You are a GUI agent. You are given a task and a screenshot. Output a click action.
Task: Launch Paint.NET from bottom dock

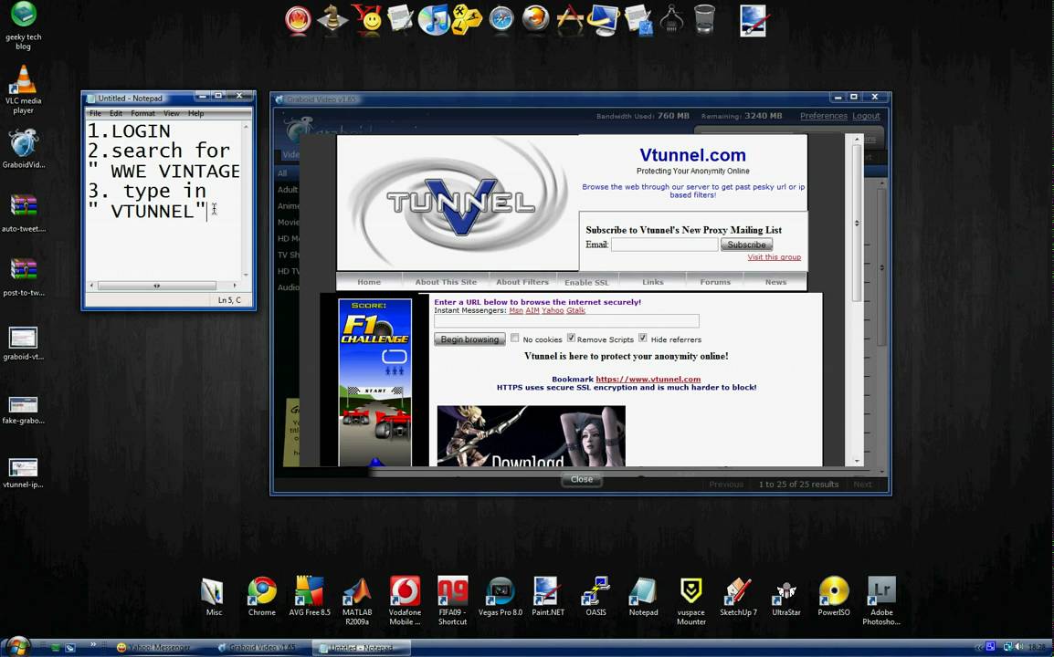[x=548, y=597]
